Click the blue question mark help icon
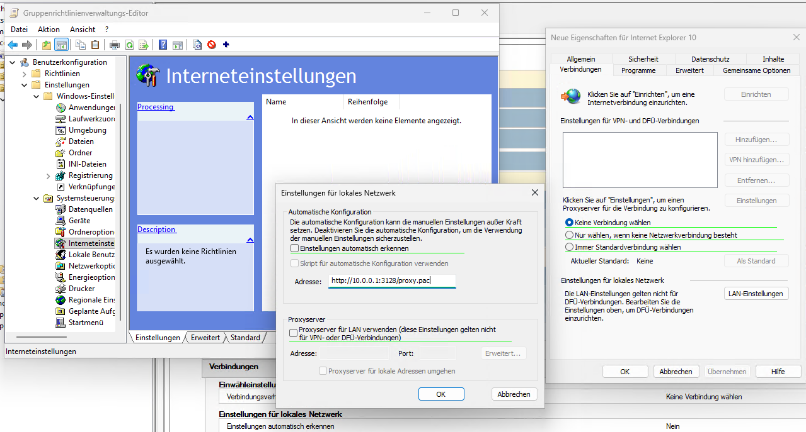Screen dimensions: 806x432 pos(163,45)
